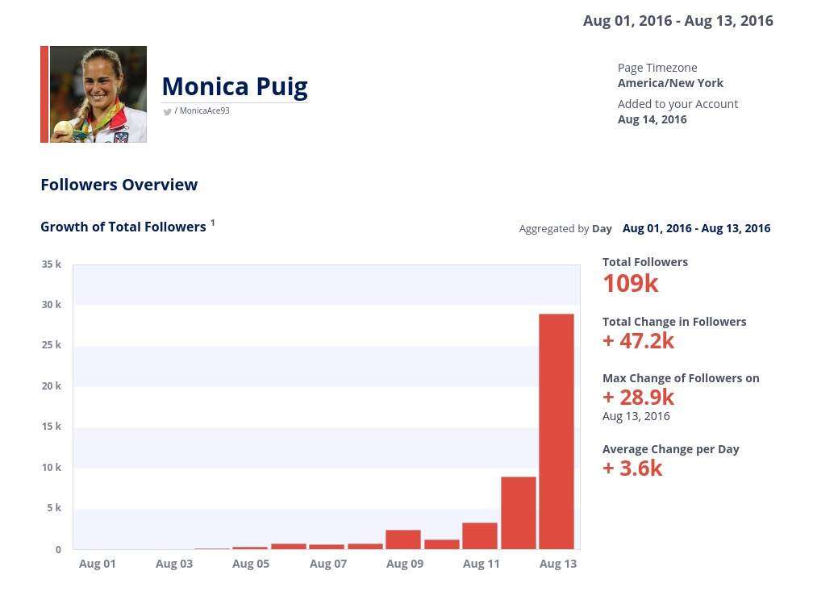The height and width of the screenshot is (604, 813).
Task: Select the + 47.2k Total Change value
Action: click(638, 341)
